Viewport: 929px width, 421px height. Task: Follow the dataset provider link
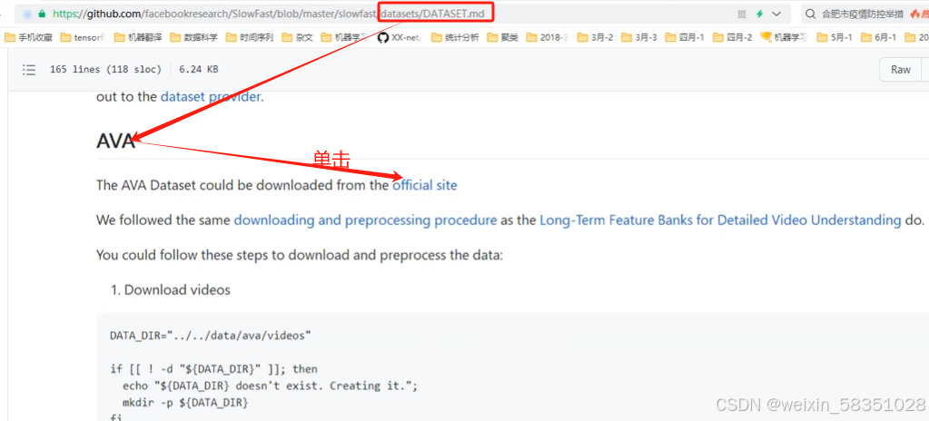(x=211, y=96)
